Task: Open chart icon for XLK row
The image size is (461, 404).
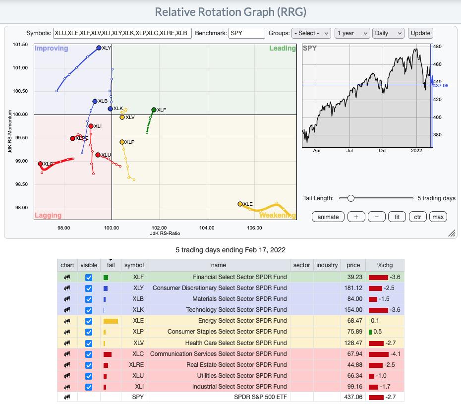Action: click(67, 310)
